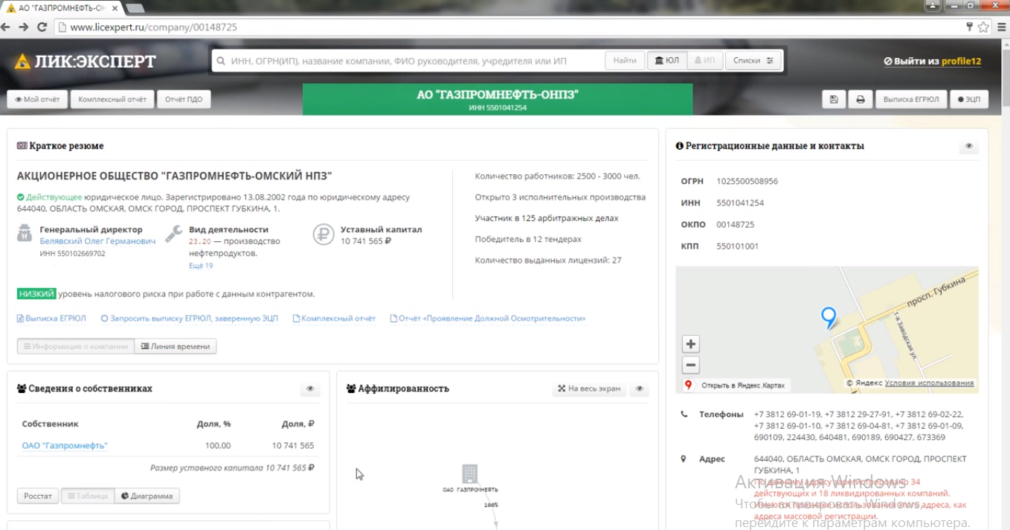Expand 'Ещё 19' activity types
Screen dimensions: 1010x530
(x=201, y=266)
